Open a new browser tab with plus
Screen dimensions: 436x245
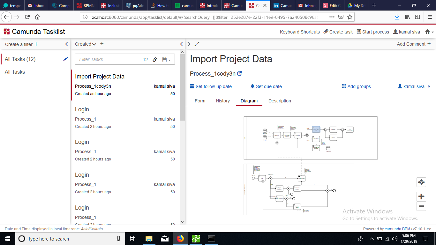pyautogui.click(x=374, y=5)
